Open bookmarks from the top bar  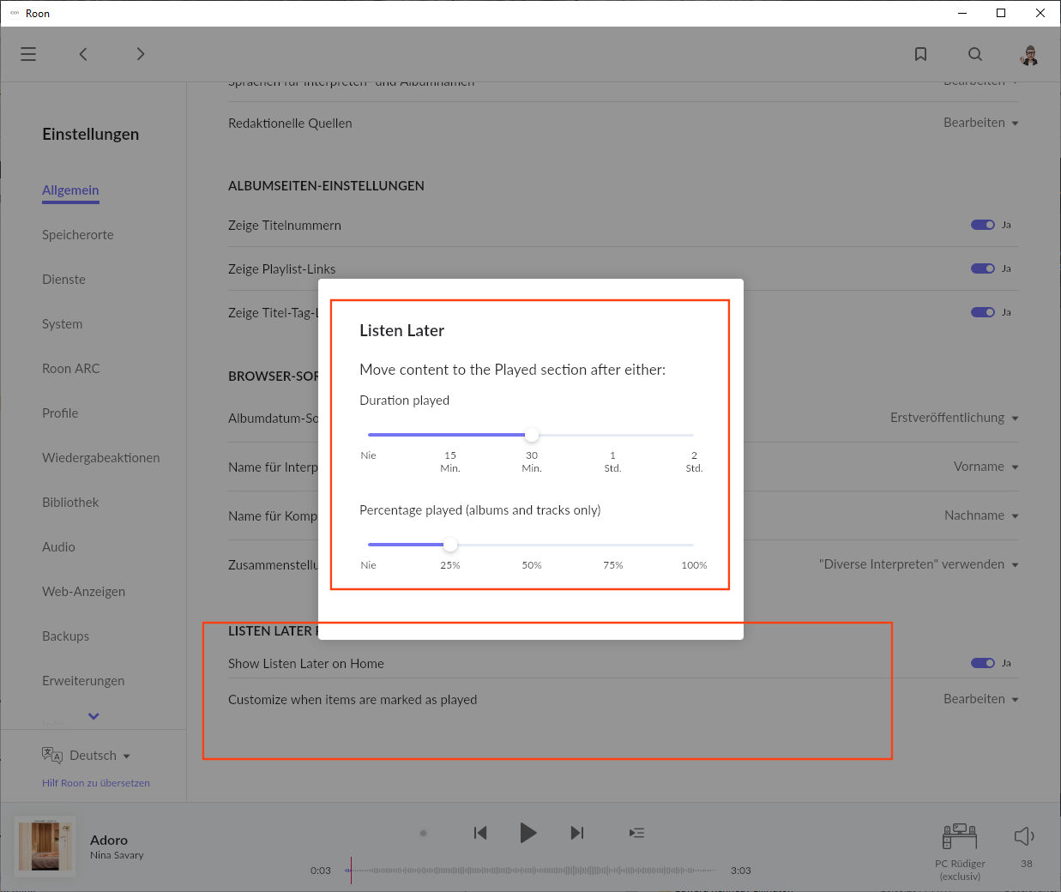click(x=920, y=54)
